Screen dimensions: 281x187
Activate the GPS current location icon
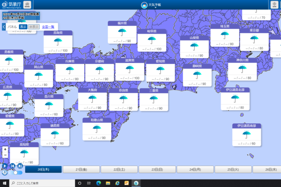tap(274, 5)
